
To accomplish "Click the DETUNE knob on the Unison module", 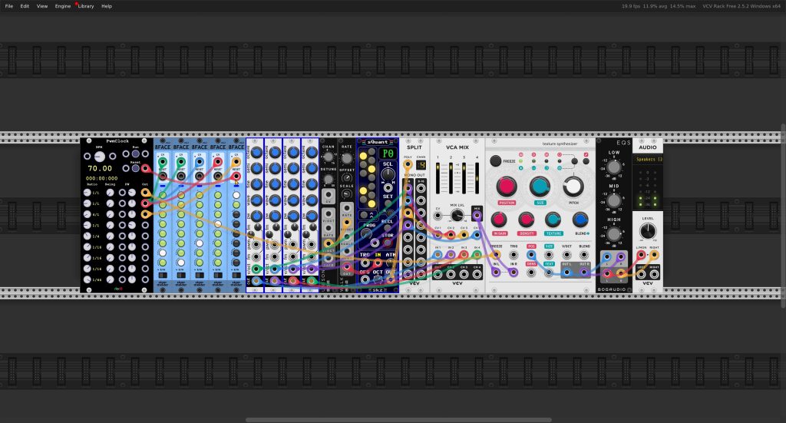I will click(329, 179).
